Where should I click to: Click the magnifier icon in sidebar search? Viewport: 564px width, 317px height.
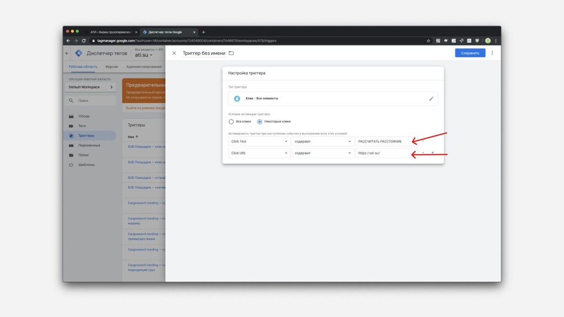tap(71, 101)
